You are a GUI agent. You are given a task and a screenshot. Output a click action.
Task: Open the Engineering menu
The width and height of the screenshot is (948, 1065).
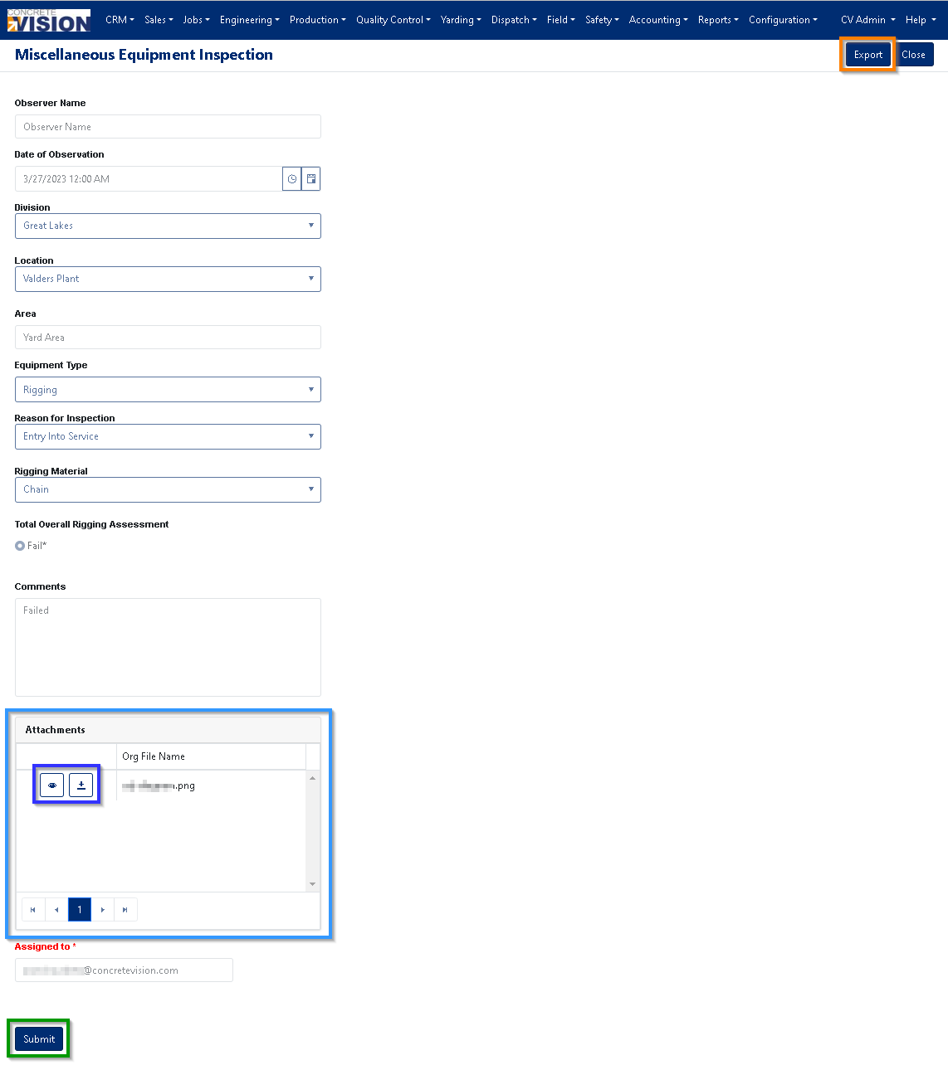(249, 20)
